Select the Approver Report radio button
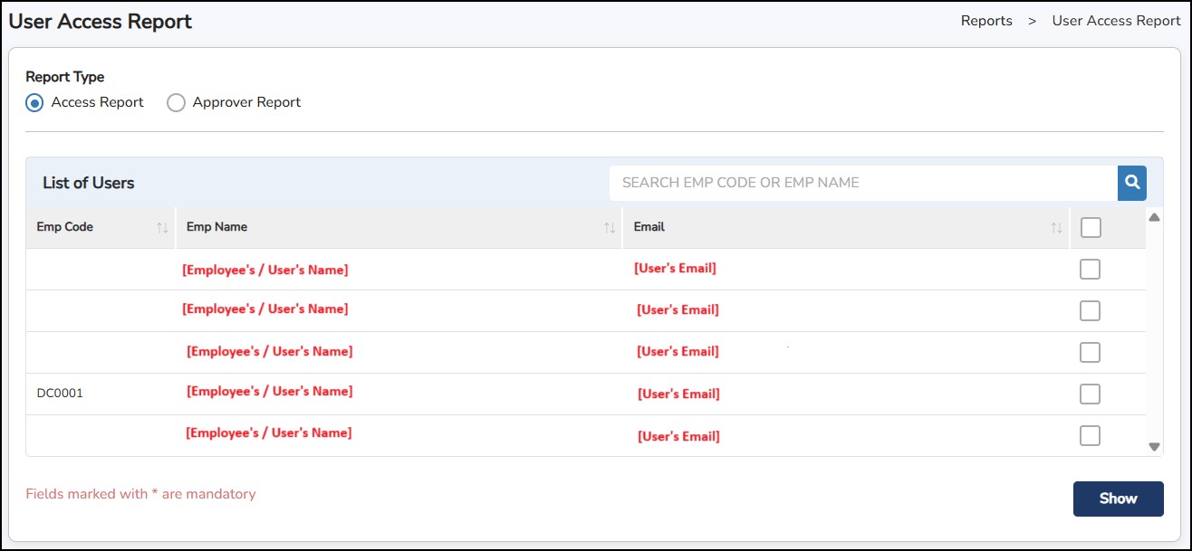Image resolution: width=1192 pixels, height=551 pixels. (x=176, y=103)
